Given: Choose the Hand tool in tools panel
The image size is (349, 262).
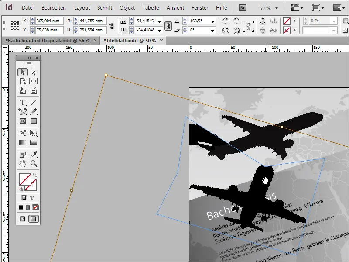Looking at the screenshot, I should pyautogui.click(x=23, y=163).
